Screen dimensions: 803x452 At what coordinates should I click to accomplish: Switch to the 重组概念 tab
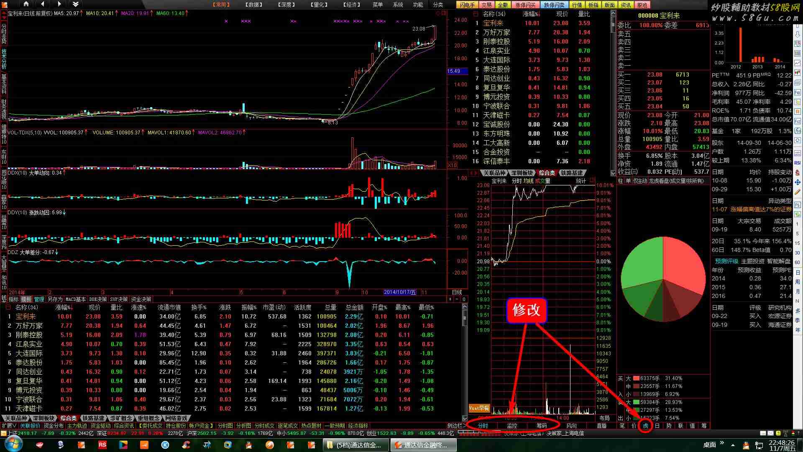(x=148, y=418)
